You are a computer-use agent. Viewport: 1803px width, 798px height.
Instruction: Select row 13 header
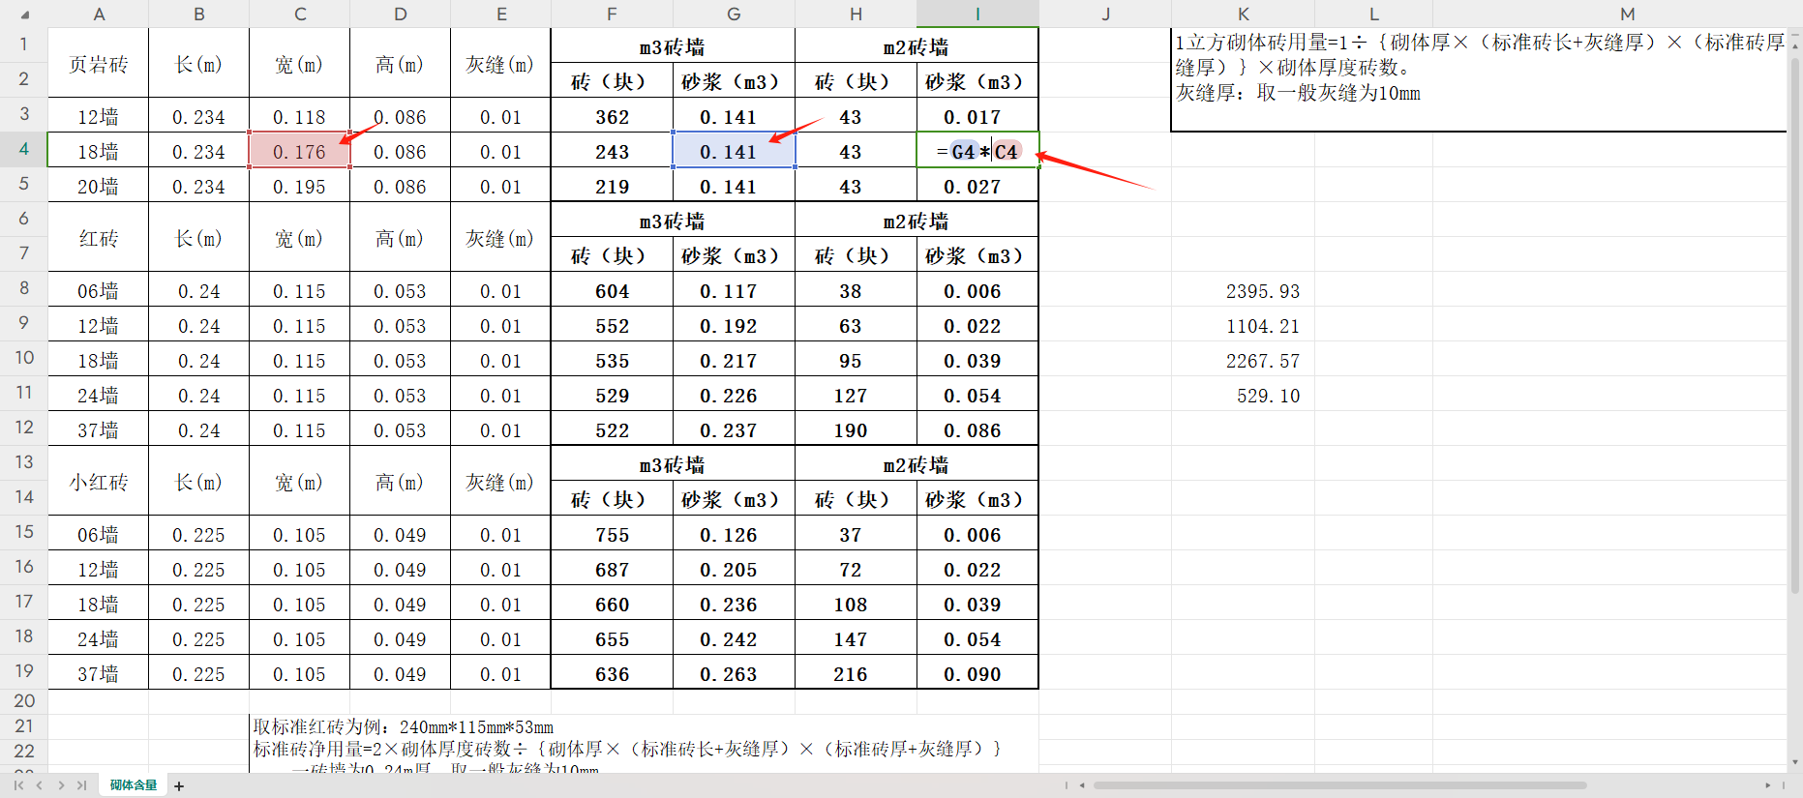(x=24, y=462)
